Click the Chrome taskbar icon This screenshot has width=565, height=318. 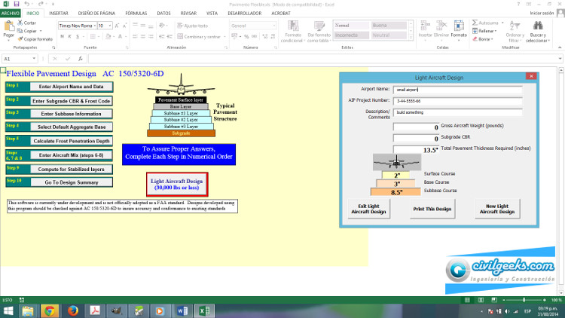point(49,310)
